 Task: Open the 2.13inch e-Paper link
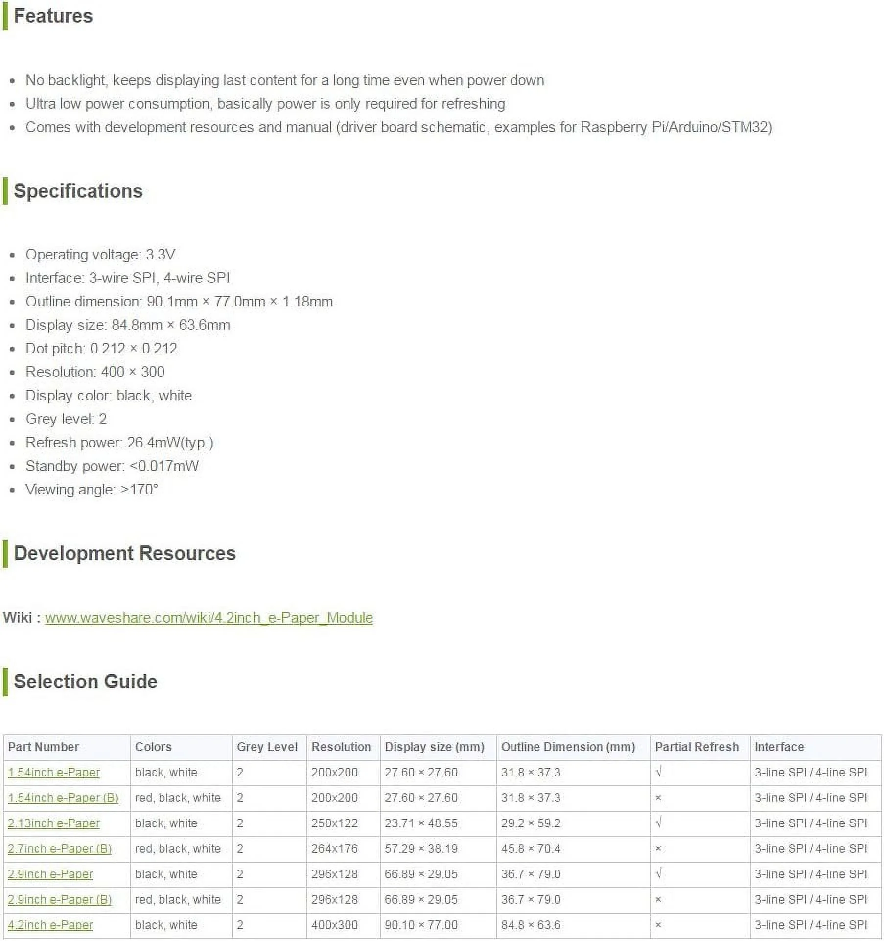(x=54, y=823)
